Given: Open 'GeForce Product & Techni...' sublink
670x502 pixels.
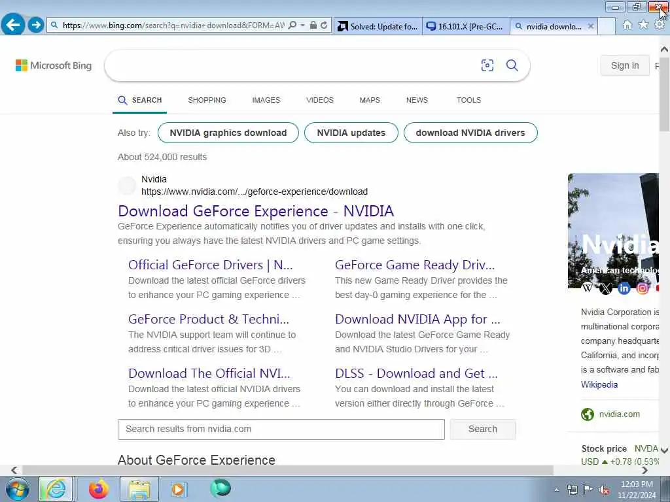Looking at the screenshot, I should coord(209,319).
